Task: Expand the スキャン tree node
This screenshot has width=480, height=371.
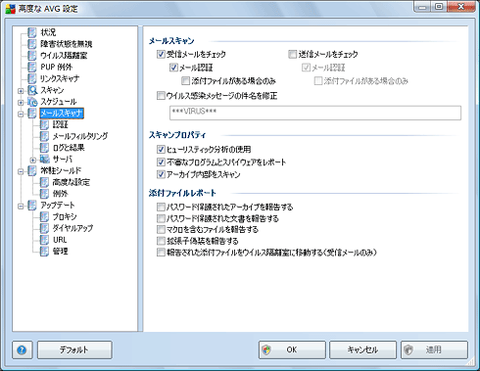Action: [21, 91]
